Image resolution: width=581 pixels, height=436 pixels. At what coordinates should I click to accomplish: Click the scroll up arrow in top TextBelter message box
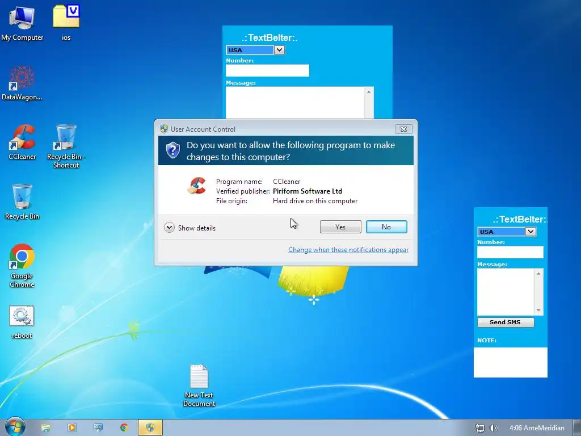click(369, 92)
